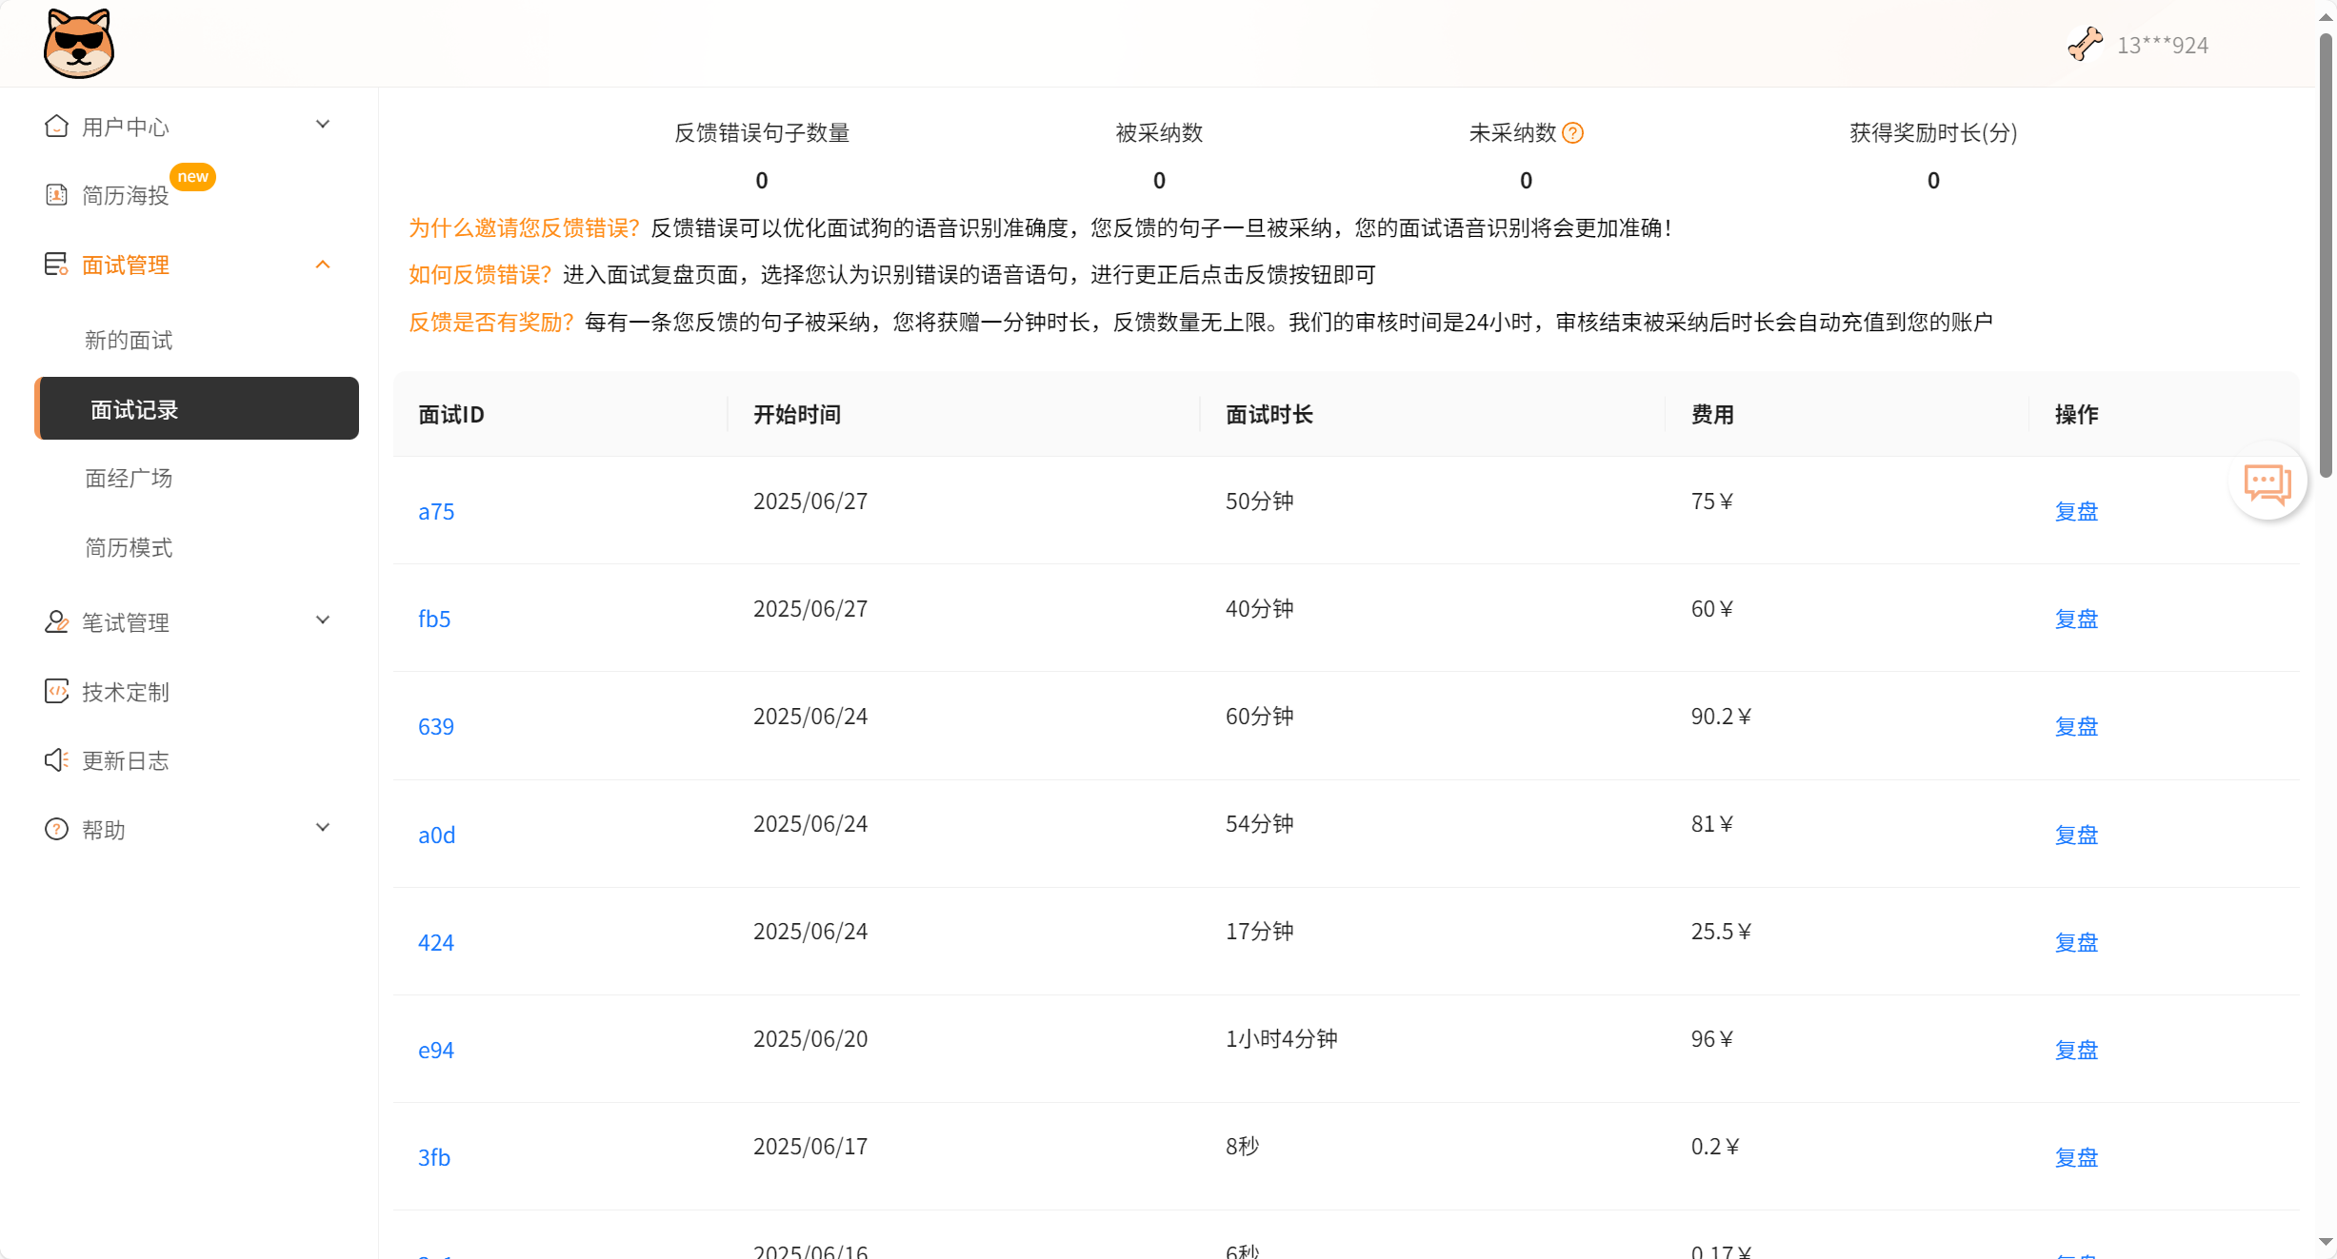The image size is (2337, 1259).
Task: Select 面经广场 in sidebar
Action: (x=129, y=478)
